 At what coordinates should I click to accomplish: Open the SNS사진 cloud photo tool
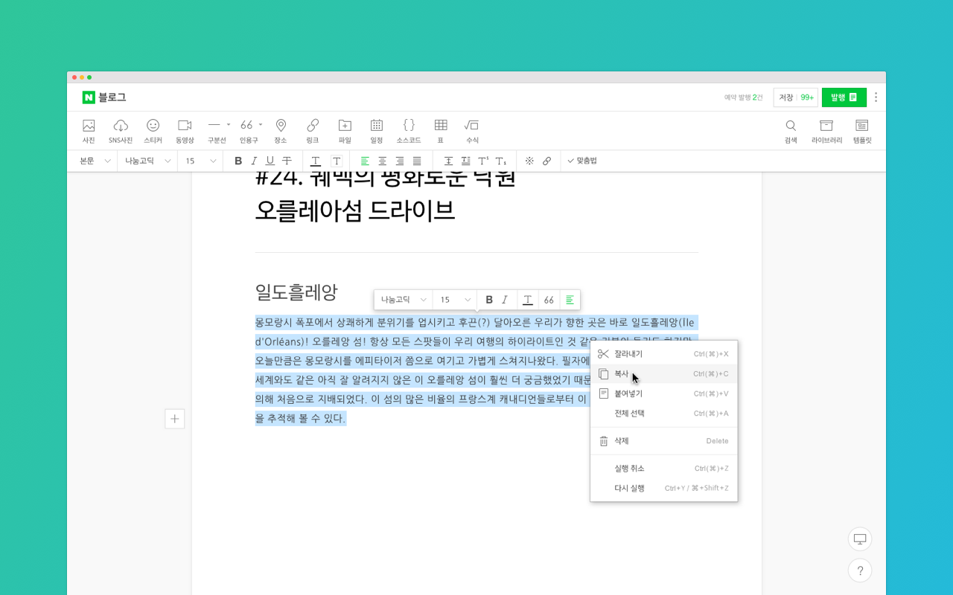point(121,131)
